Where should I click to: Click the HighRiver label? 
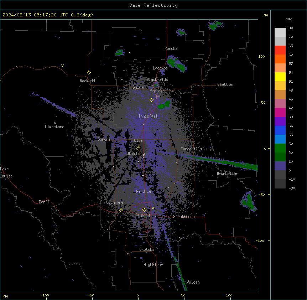153,265
